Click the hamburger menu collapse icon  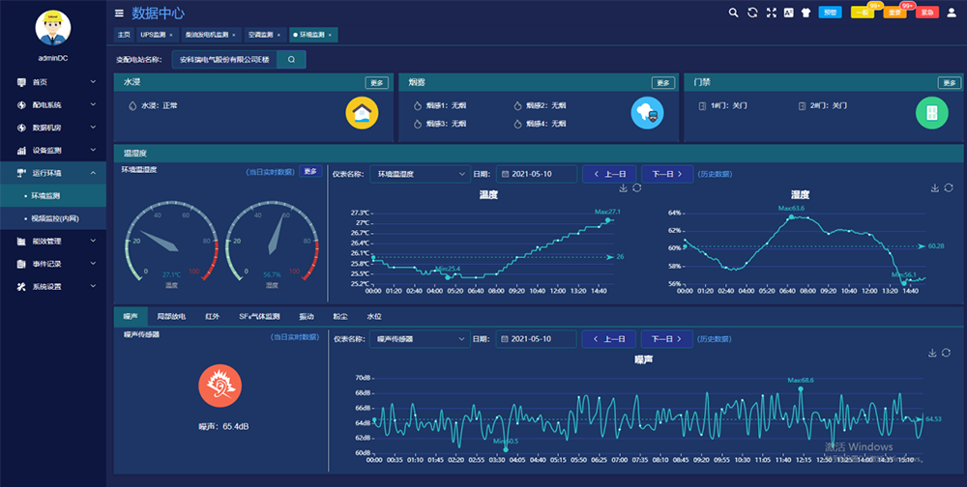(119, 14)
